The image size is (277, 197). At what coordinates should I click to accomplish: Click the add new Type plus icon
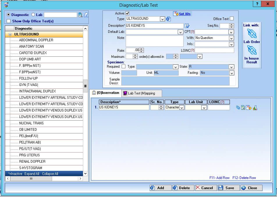pyautogui.click(x=168, y=19)
